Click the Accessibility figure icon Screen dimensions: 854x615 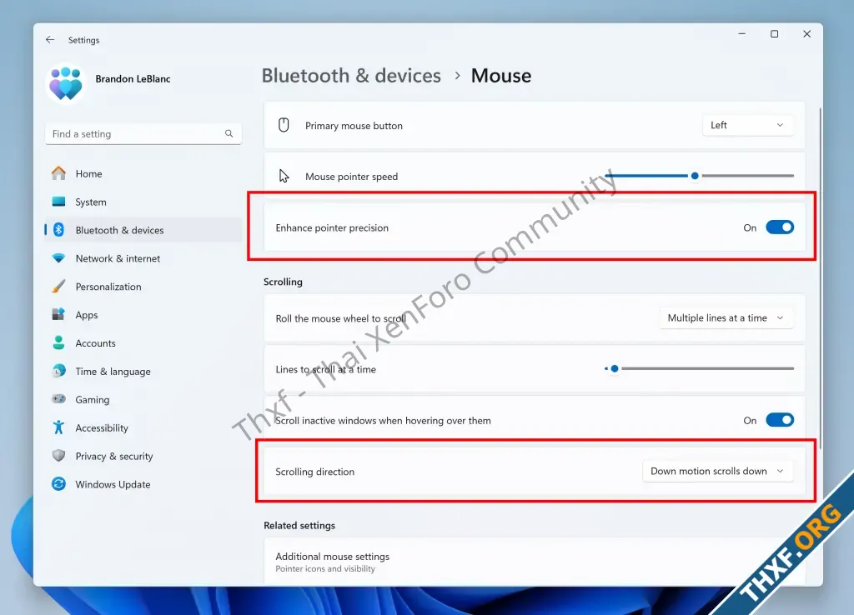tap(59, 427)
